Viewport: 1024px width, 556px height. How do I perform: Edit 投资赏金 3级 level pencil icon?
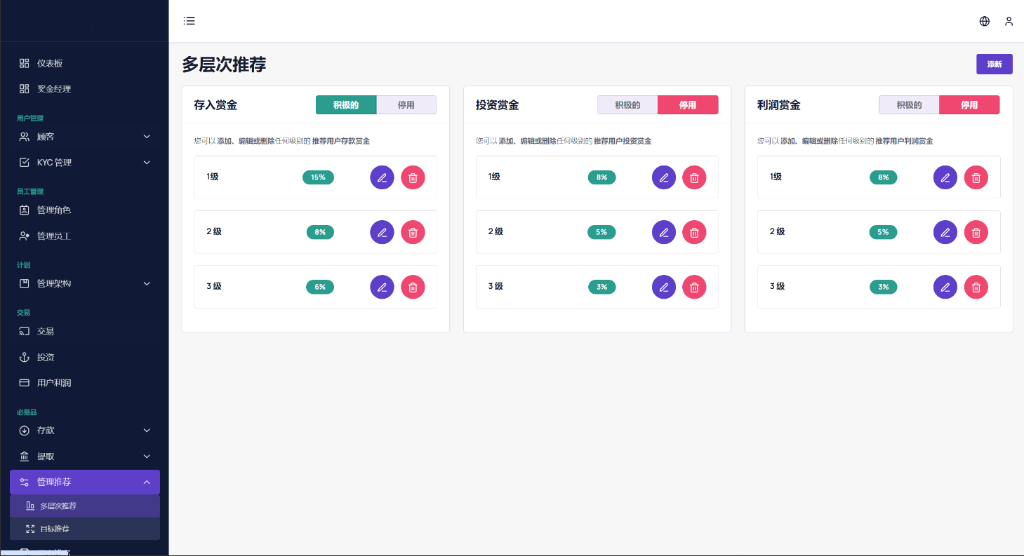pyautogui.click(x=664, y=287)
